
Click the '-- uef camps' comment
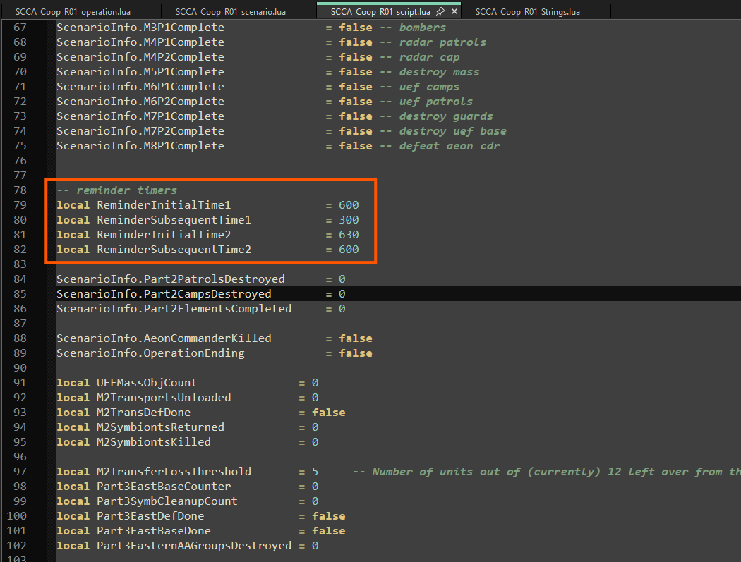pyautogui.click(x=420, y=87)
